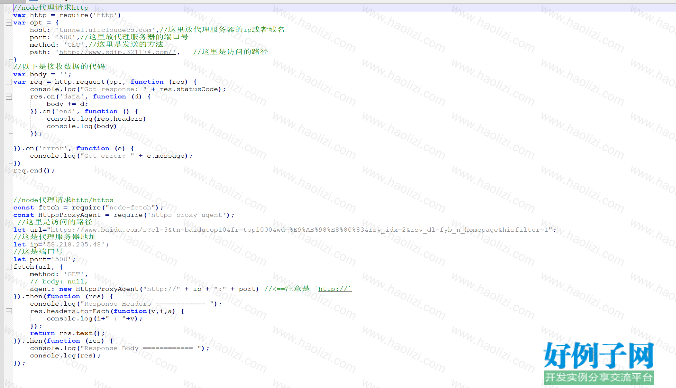Image resolution: width=676 pixels, height=388 pixels.
Task: Click 'res.statusCode' in console.log line
Action: coord(189,89)
